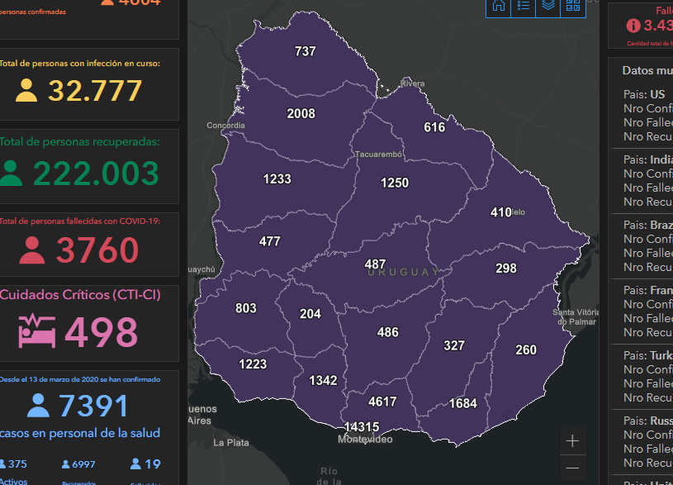
Task: Click the 32.777 active infections figure
Action: pyautogui.click(x=95, y=91)
